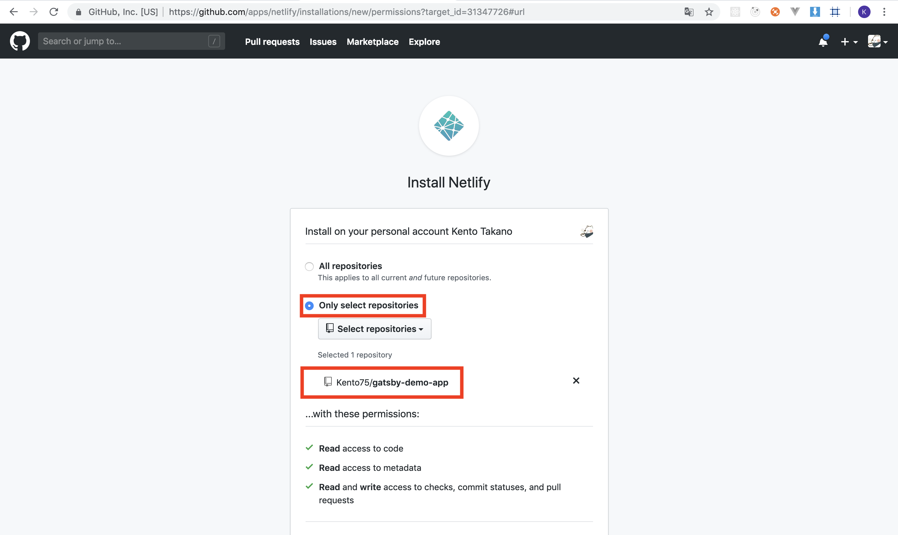Visit the Explore link

pos(424,42)
